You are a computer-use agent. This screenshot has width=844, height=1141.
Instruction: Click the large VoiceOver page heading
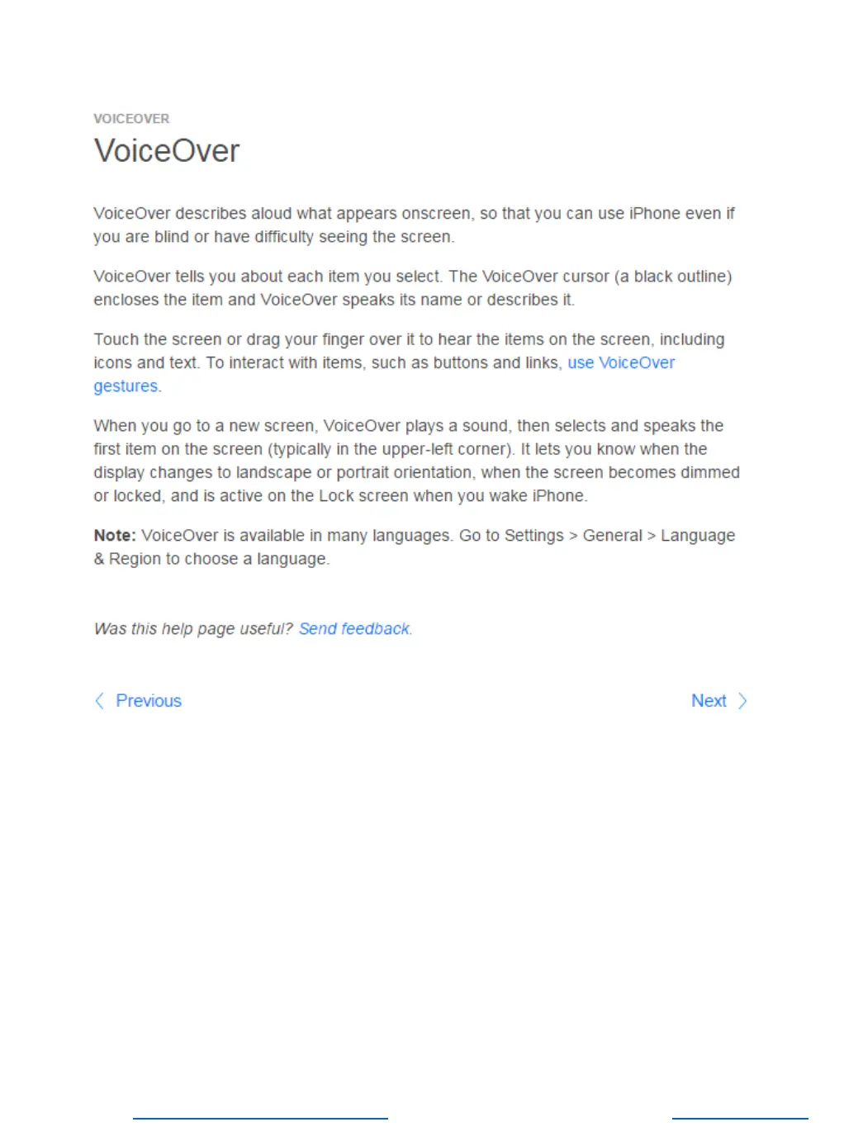tap(167, 151)
